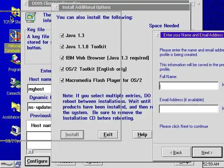This screenshot has height=168, width=224.
Task: Uncheck the Java 1.3 checkbox
Action: pyautogui.click(x=62, y=35)
